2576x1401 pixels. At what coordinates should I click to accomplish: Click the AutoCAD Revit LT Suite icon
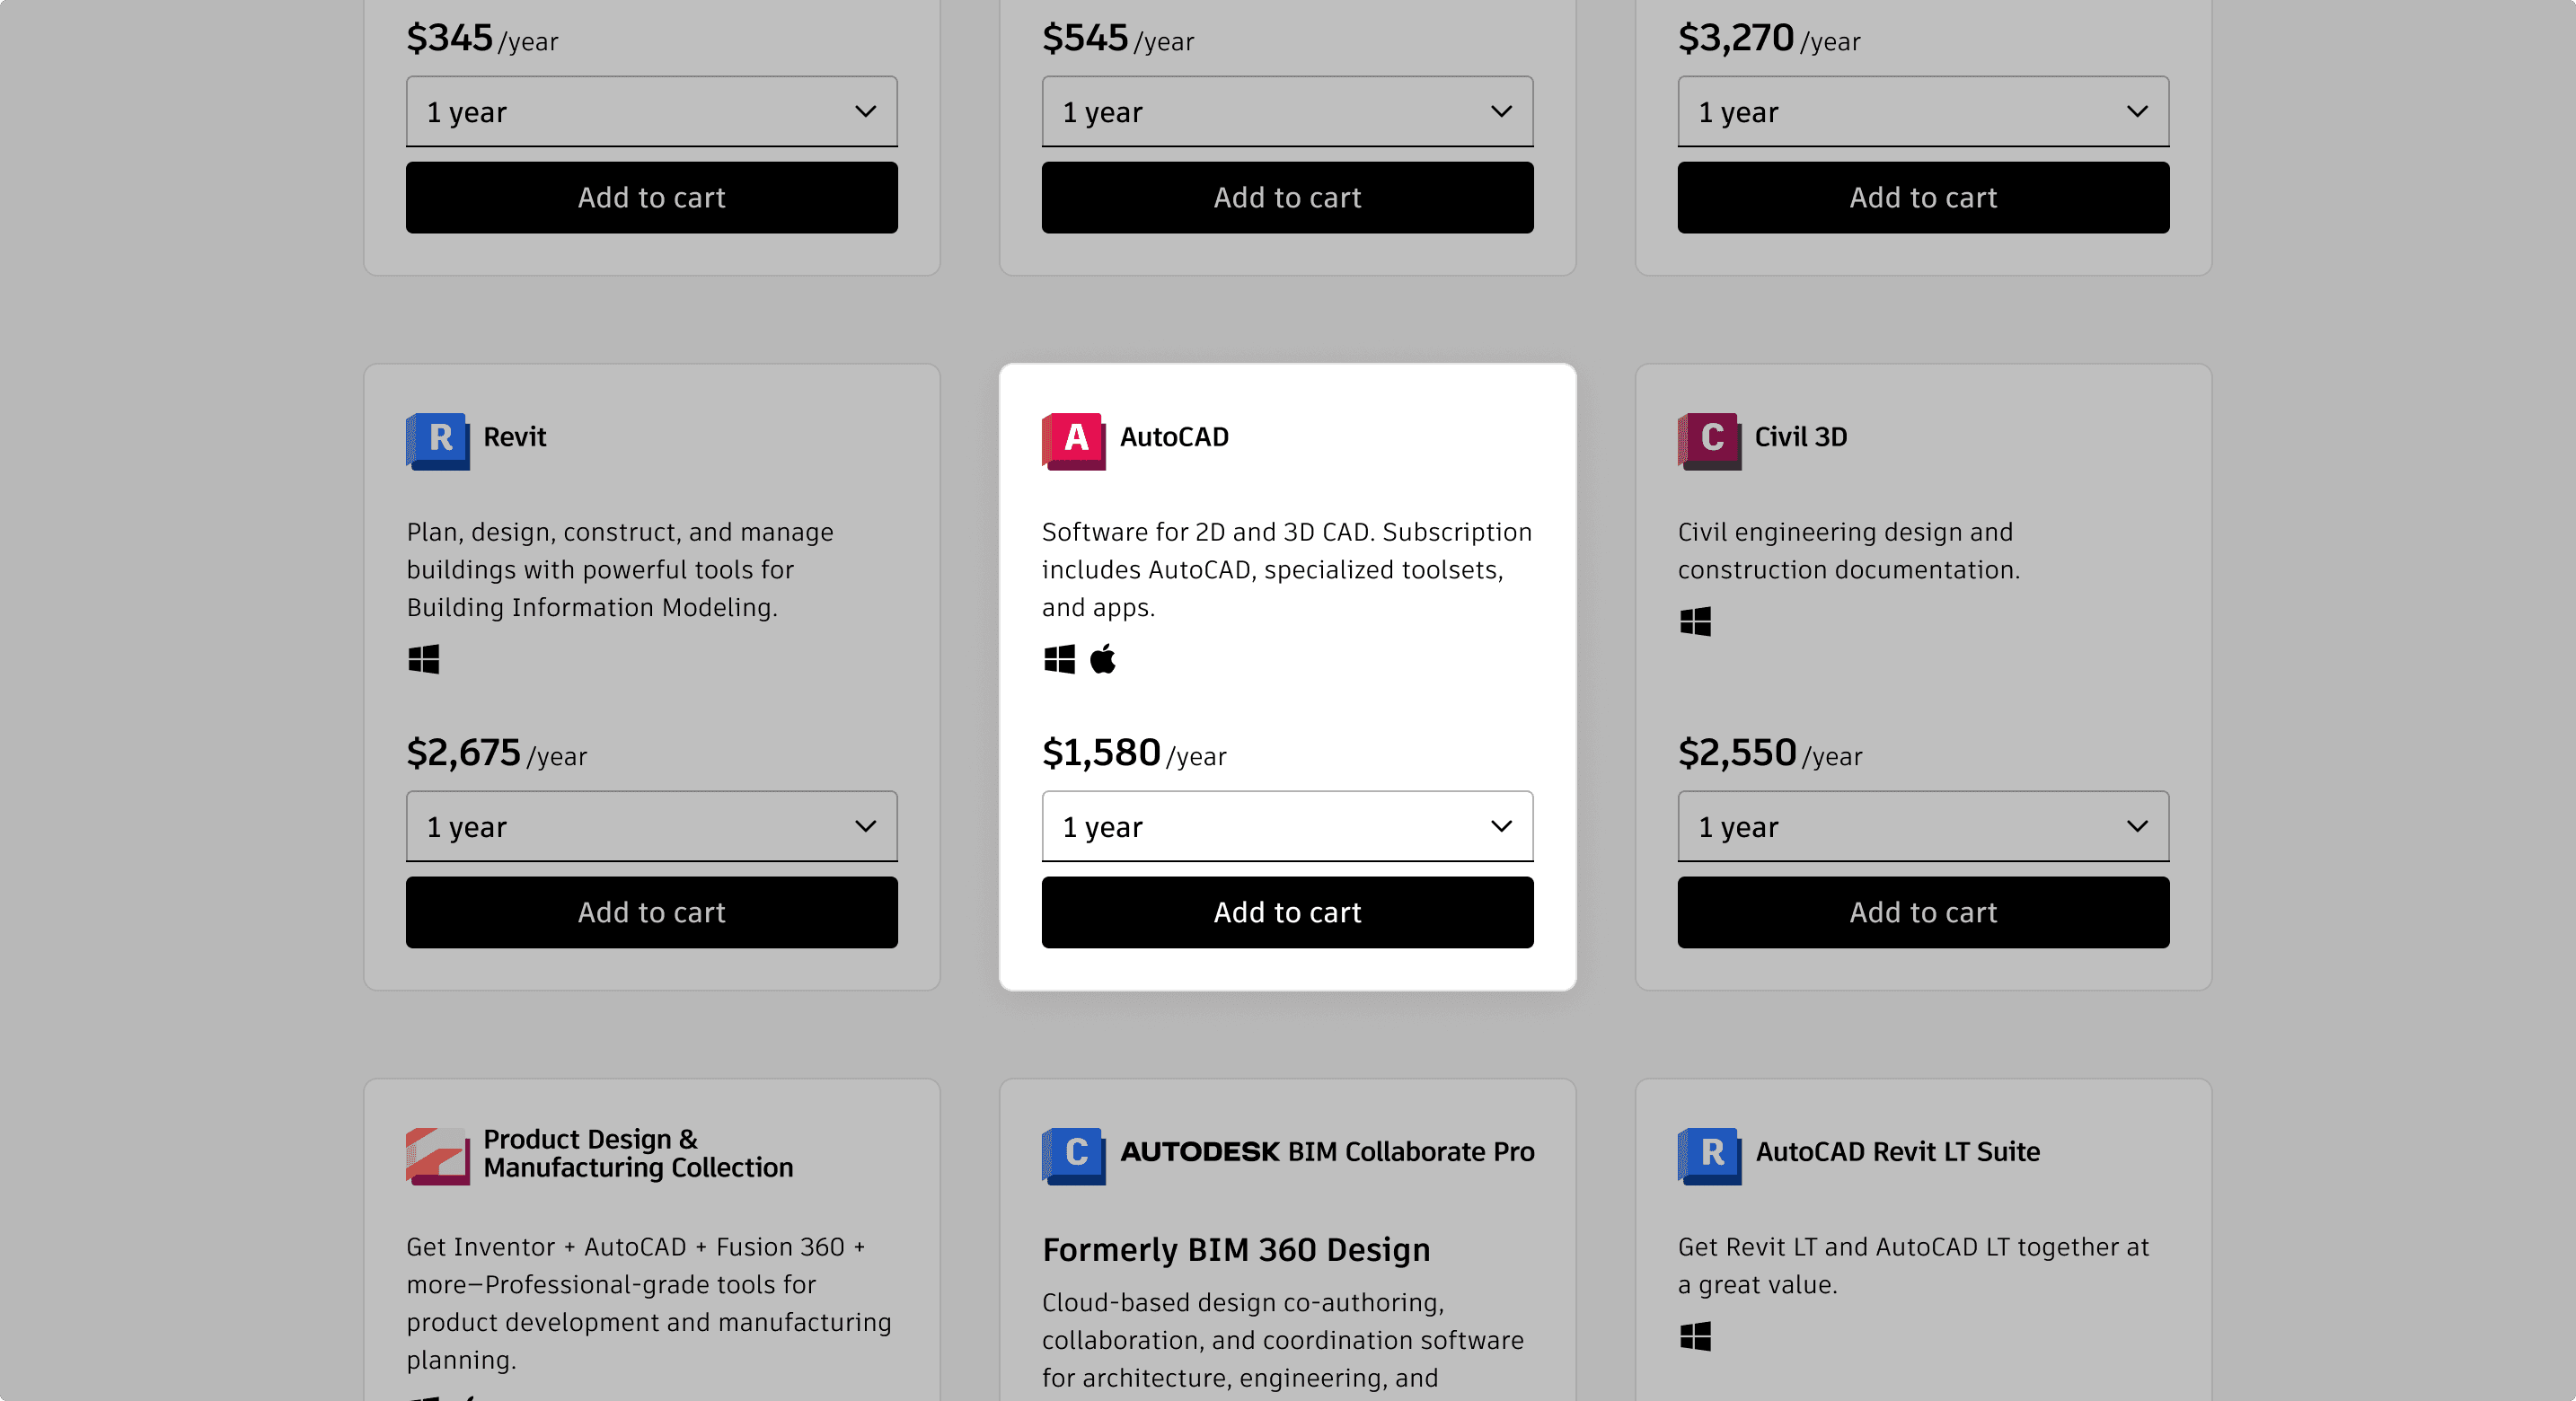point(1709,1155)
